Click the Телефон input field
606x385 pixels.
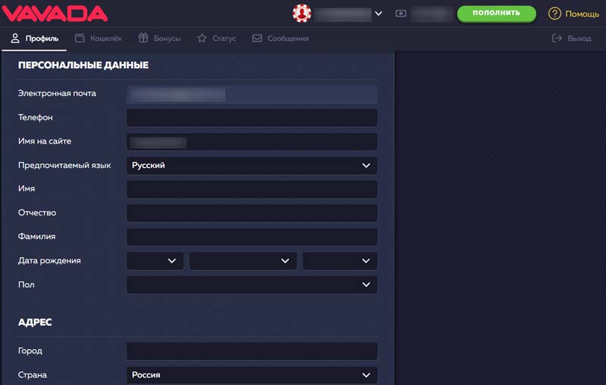[251, 118]
